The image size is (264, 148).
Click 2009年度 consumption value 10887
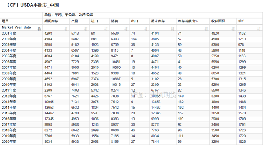pos(116,79)
